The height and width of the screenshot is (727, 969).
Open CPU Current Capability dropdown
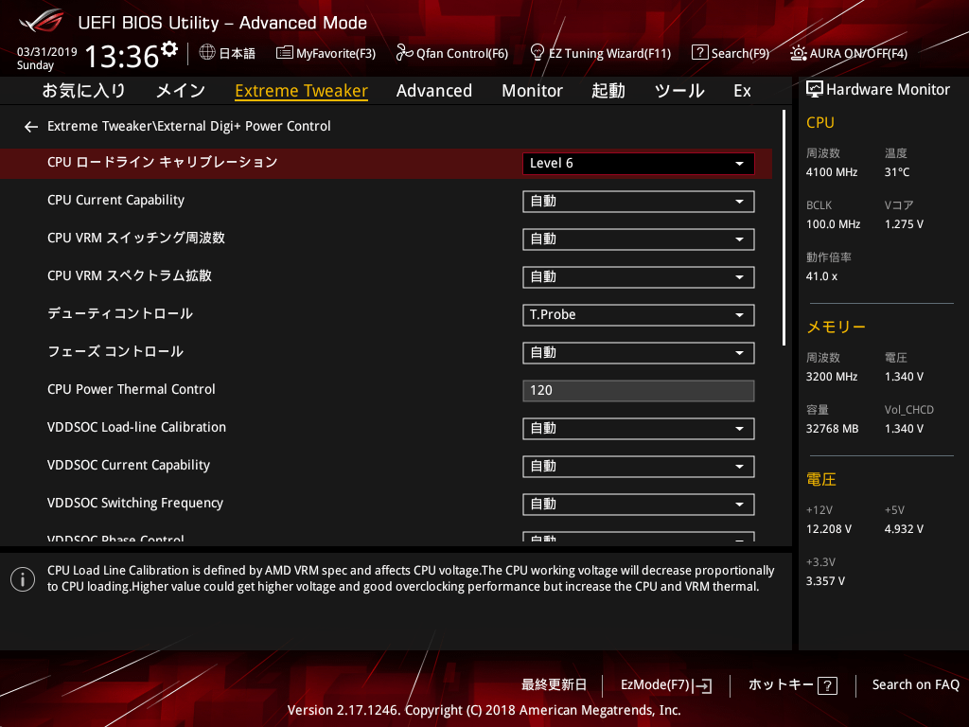[x=639, y=202]
